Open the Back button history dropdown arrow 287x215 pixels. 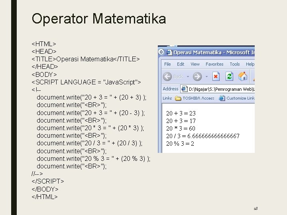click(x=188, y=76)
